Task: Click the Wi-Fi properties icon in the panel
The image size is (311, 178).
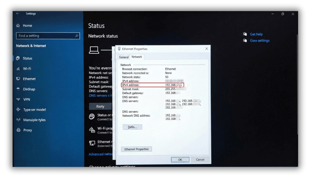Action: click(92, 129)
